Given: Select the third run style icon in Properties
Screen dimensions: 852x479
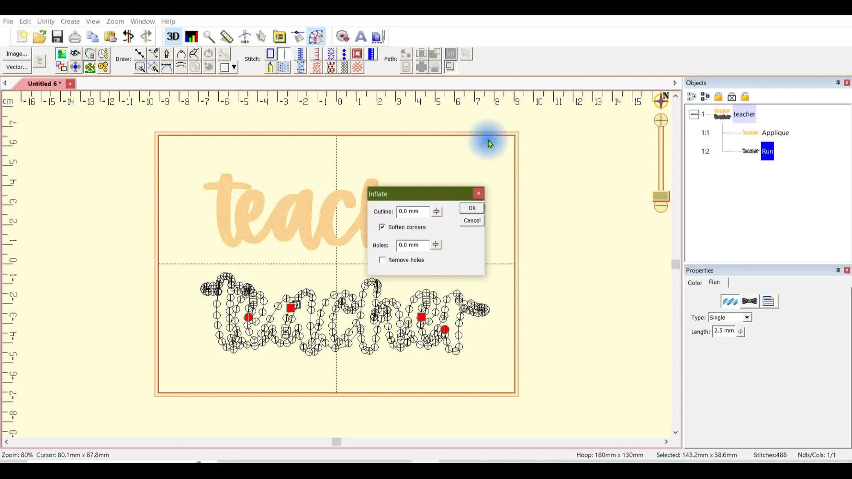Looking at the screenshot, I should tap(769, 301).
